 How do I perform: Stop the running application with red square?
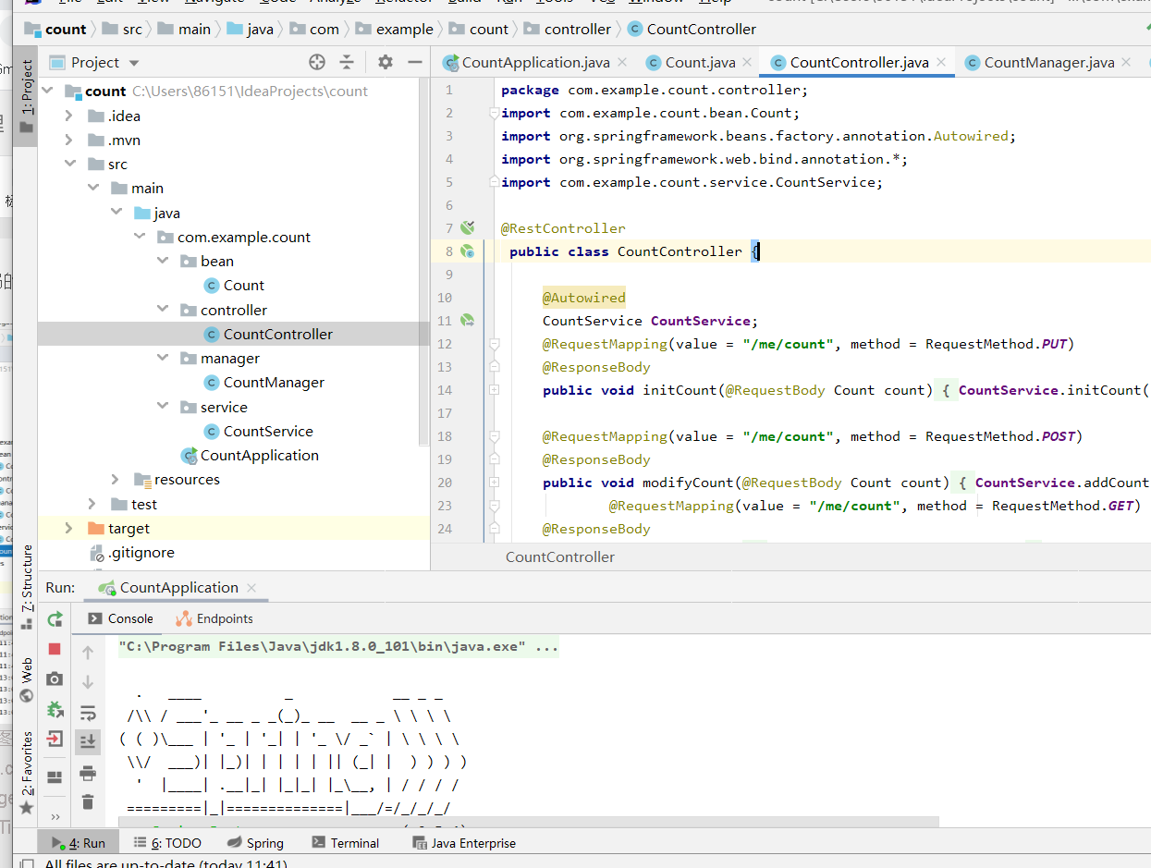pyautogui.click(x=55, y=649)
